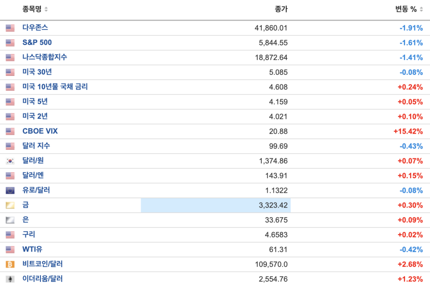This screenshot has height=285, width=430.
Task: Click the Korean flag icon beside 달러/원
Action: pos(10,161)
